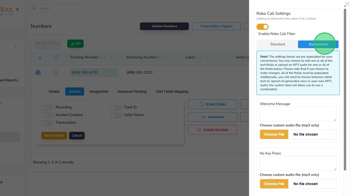Viewport: 351px width, 196px height.
Task: Switch to Standard robo call mode
Action: click(277, 44)
